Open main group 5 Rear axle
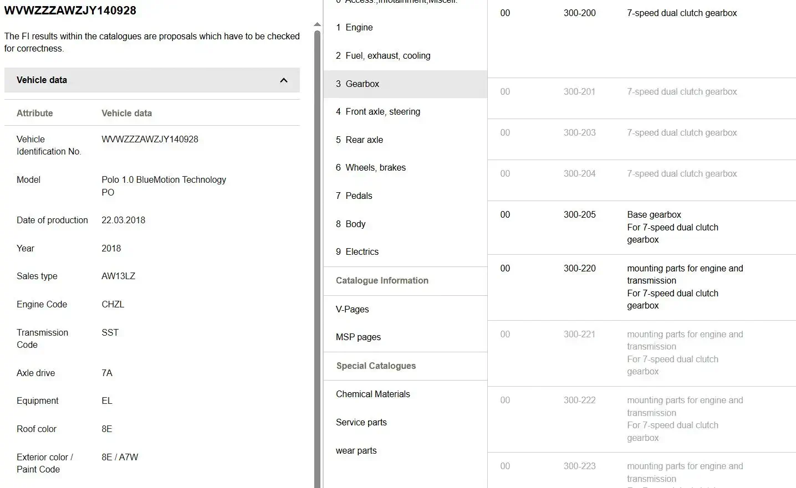This screenshot has width=796, height=488. click(405, 140)
